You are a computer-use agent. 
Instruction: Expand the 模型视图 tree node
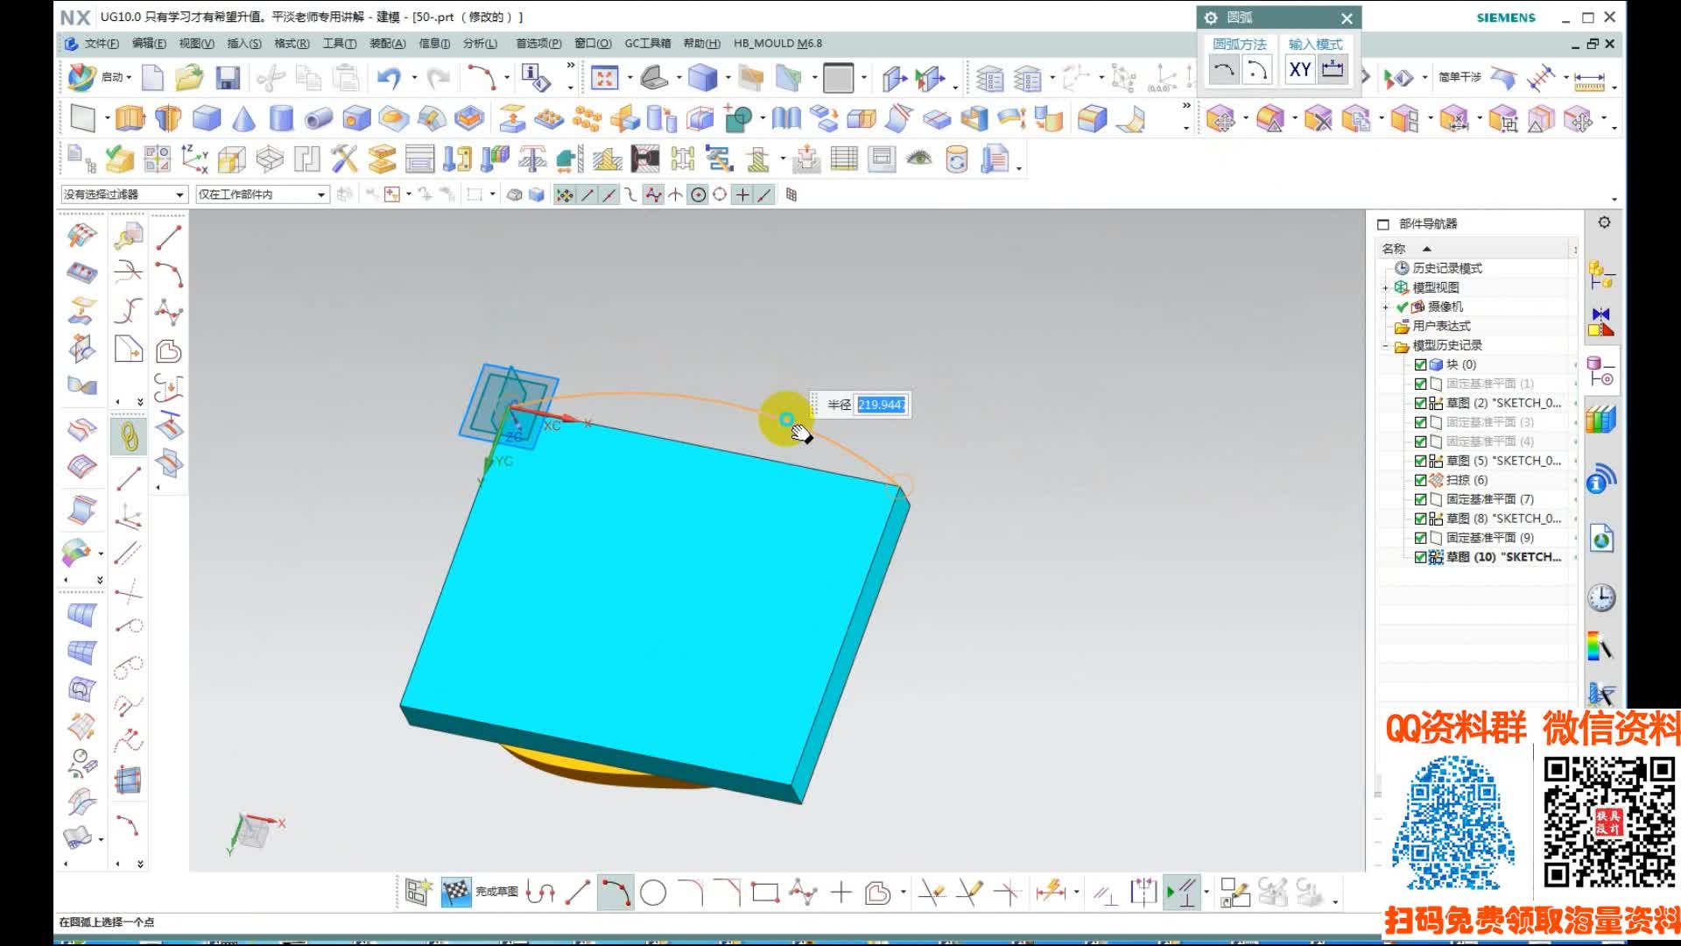1385,287
